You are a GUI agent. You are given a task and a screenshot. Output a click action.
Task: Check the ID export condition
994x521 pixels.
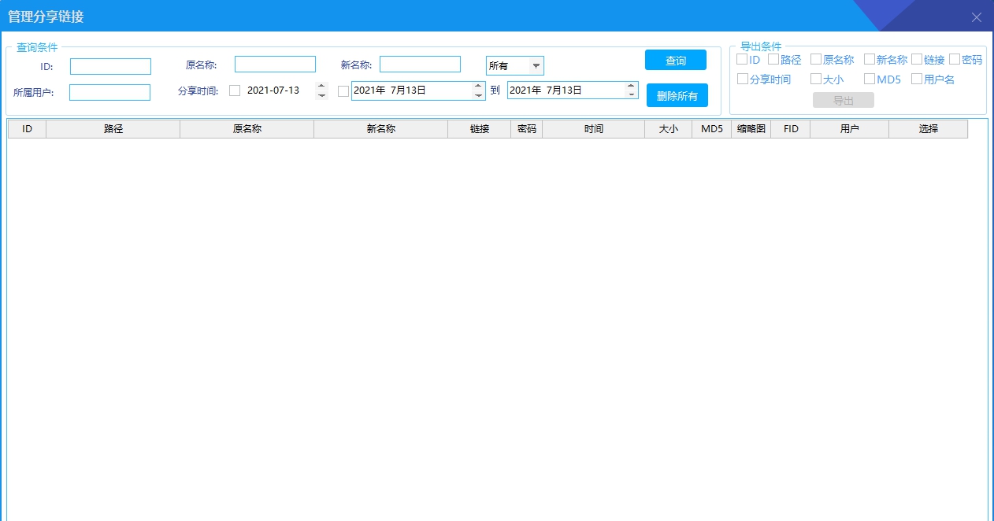click(x=741, y=59)
